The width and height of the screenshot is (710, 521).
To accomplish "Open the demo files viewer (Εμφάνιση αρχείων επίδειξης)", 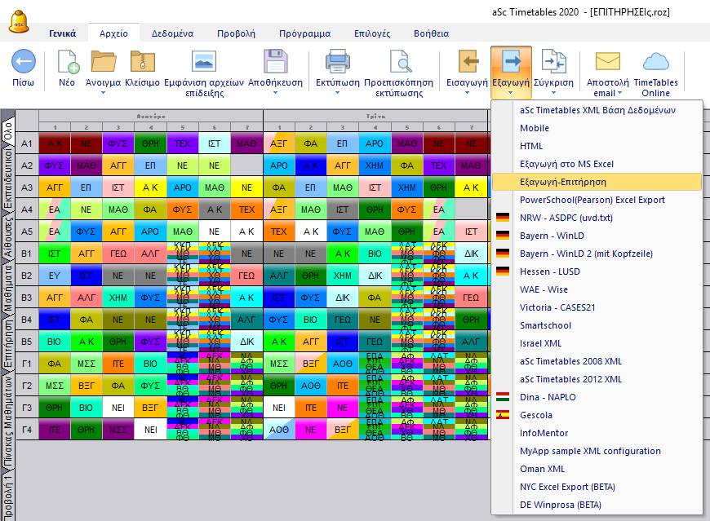I will tap(203, 62).
